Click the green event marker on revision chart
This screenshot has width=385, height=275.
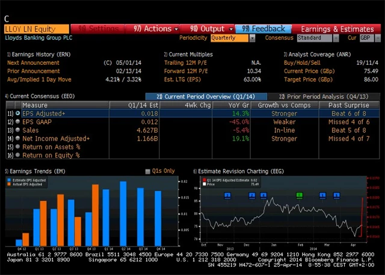(x=299, y=195)
